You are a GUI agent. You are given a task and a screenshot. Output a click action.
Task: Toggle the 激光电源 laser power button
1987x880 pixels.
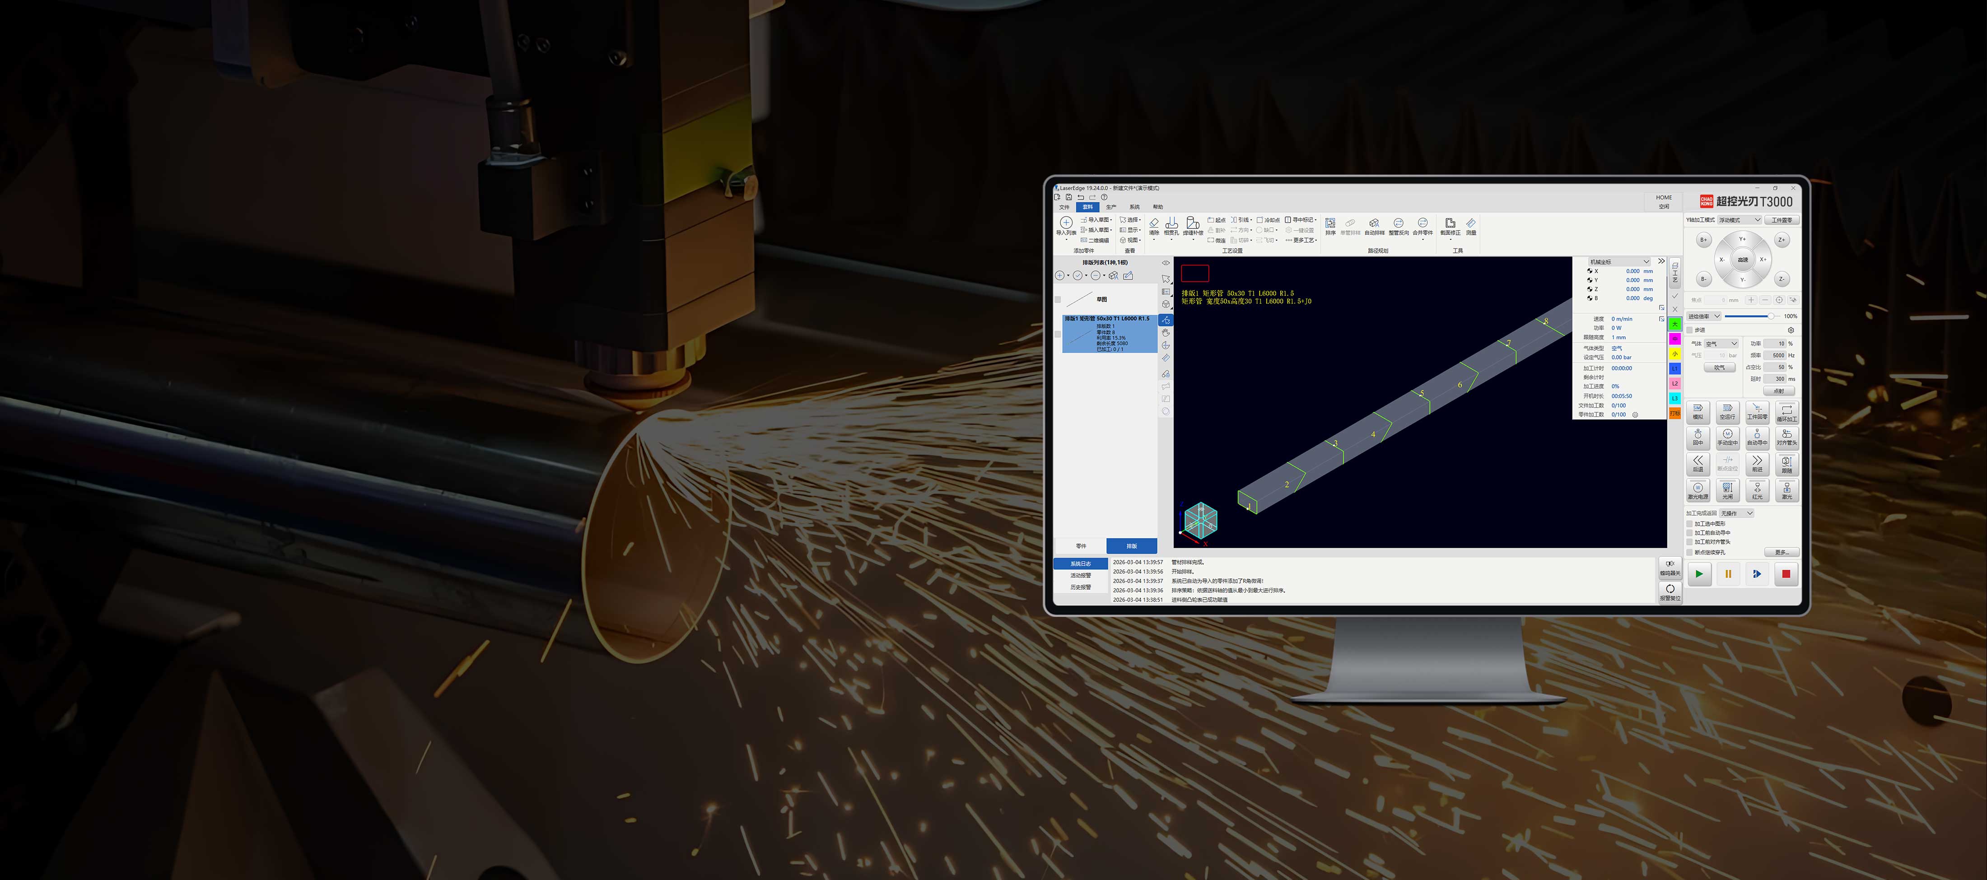tap(1698, 490)
